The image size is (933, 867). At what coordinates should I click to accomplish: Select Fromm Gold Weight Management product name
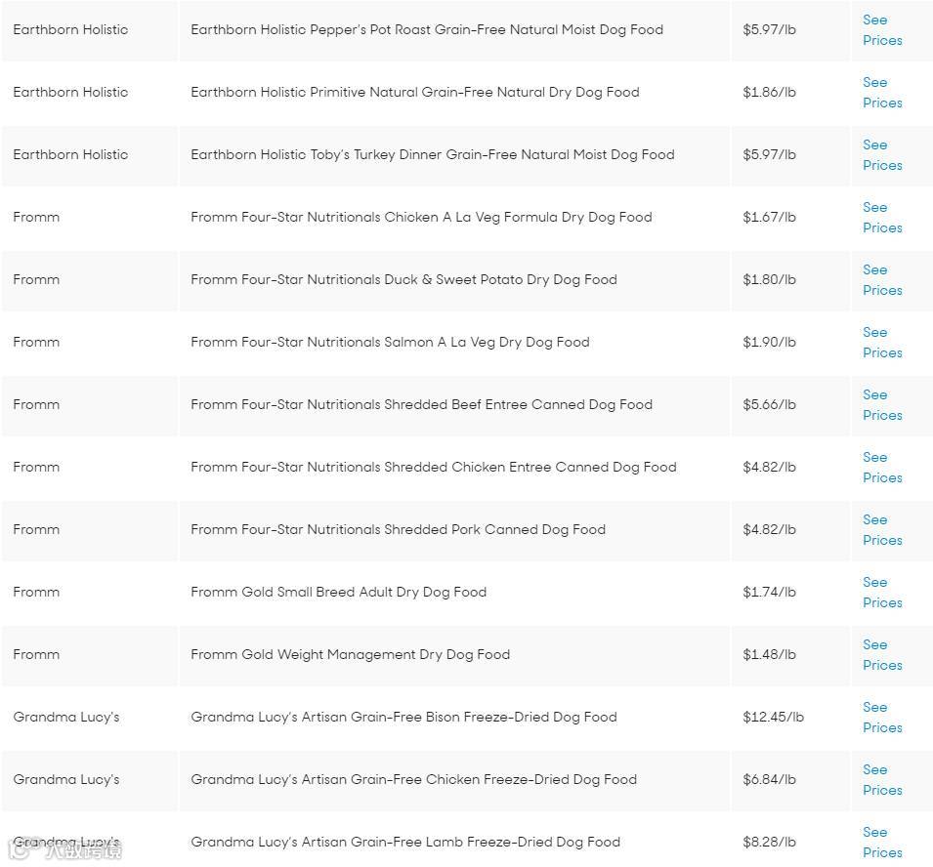350,654
